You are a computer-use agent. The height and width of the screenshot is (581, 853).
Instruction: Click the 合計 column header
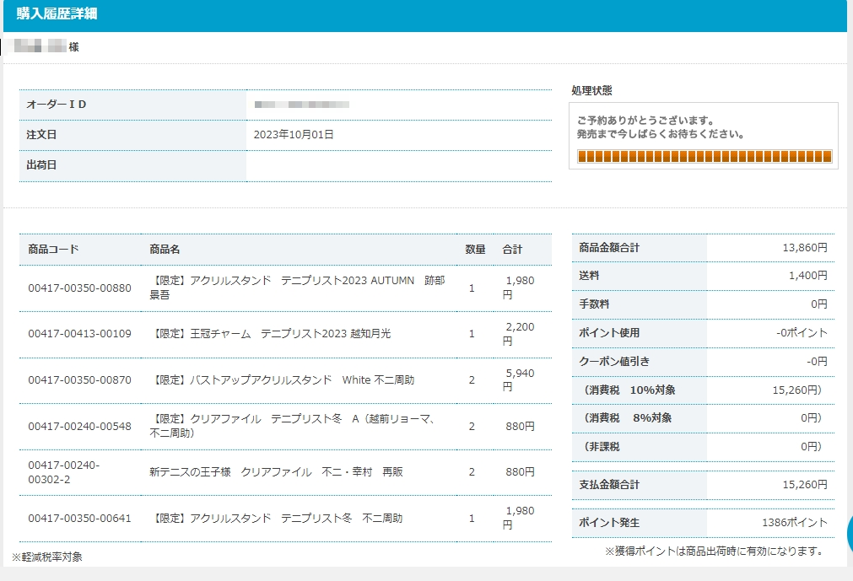(x=512, y=250)
